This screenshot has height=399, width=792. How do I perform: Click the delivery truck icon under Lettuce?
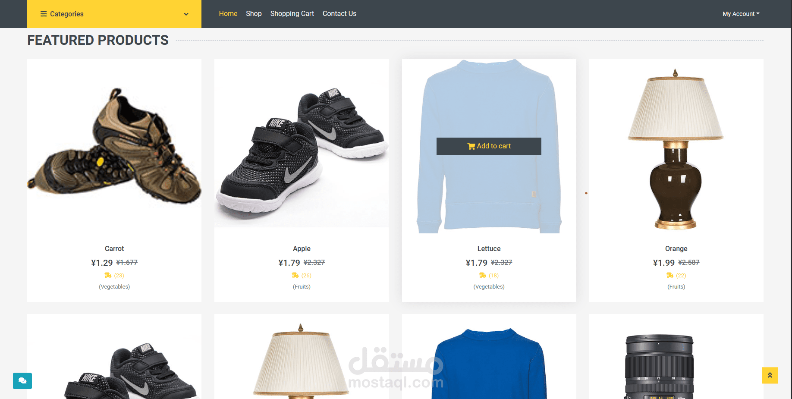[482, 275]
